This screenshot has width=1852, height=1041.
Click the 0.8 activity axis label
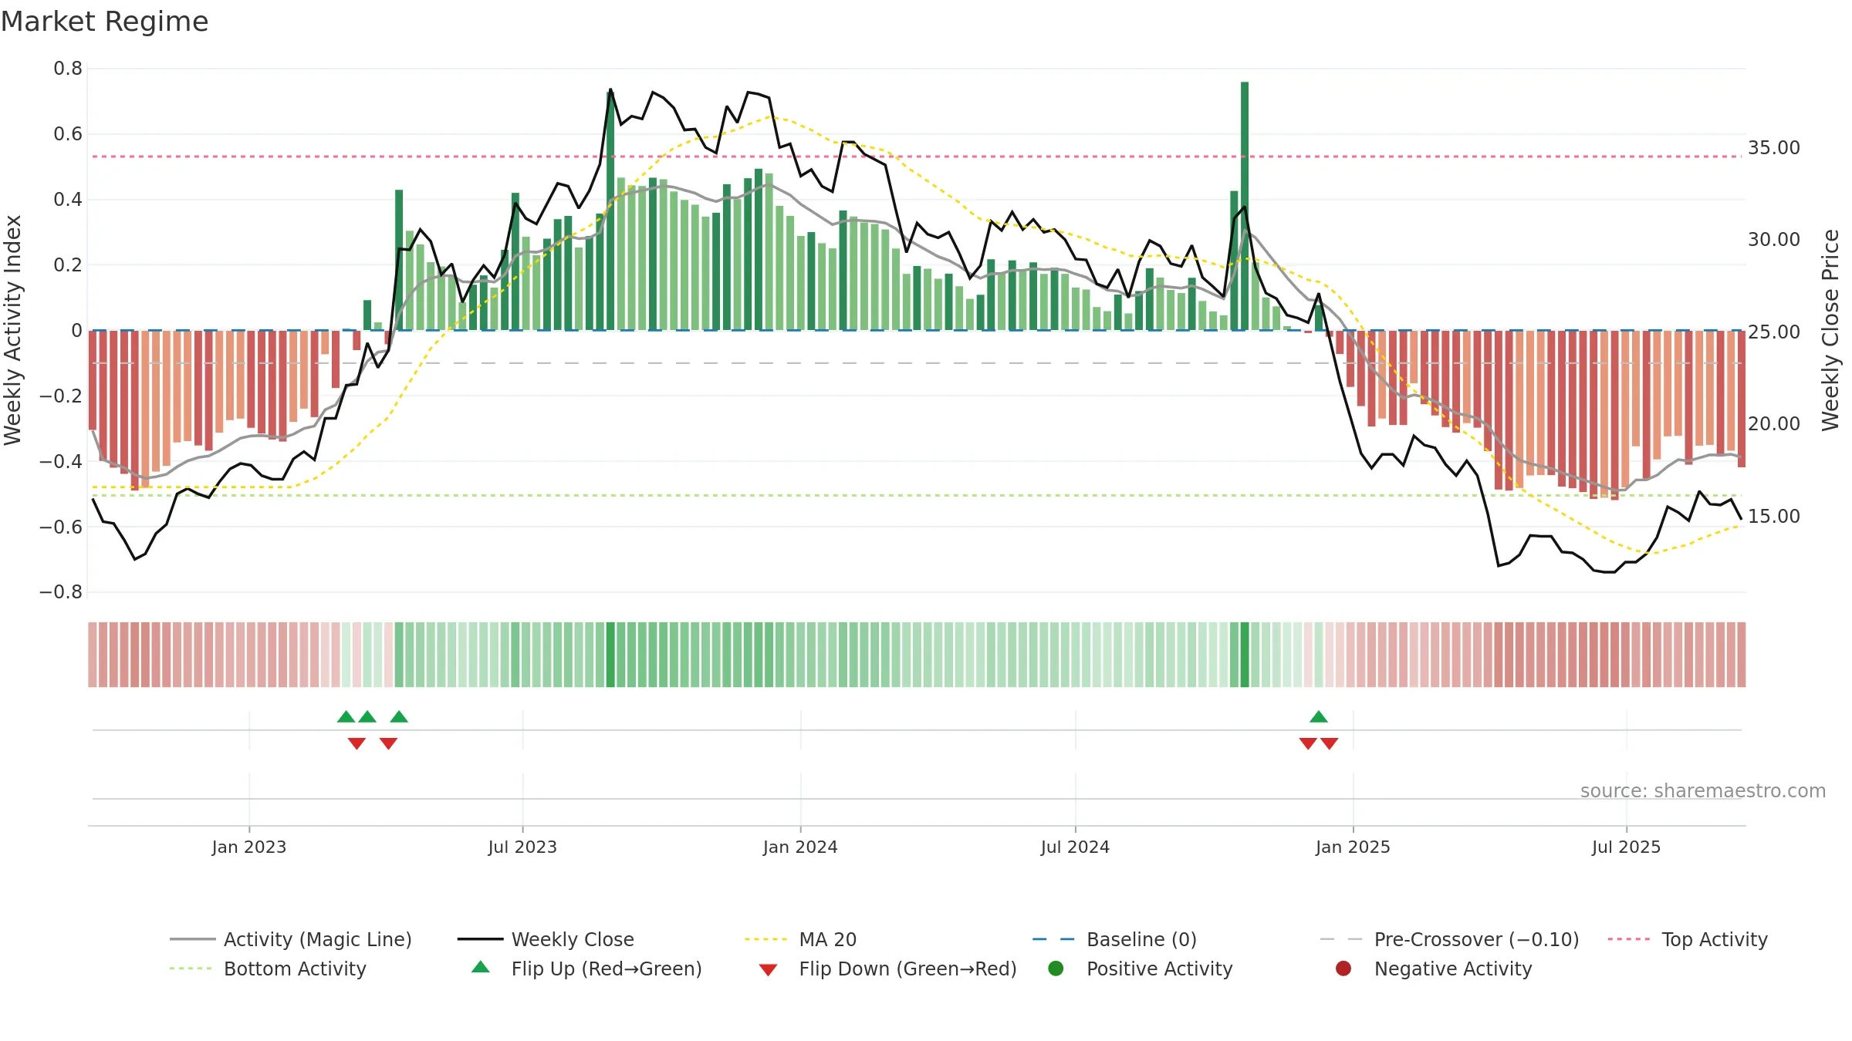pyautogui.click(x=68, y=69)
